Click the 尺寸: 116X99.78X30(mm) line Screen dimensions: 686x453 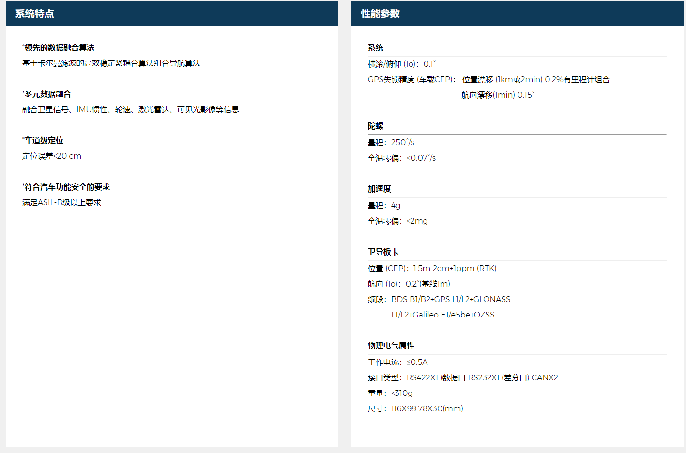[415, 408]
